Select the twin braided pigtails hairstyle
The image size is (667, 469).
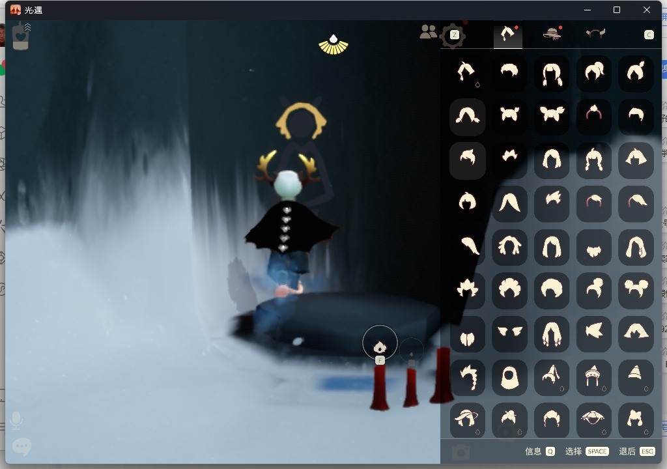point(594,160)
